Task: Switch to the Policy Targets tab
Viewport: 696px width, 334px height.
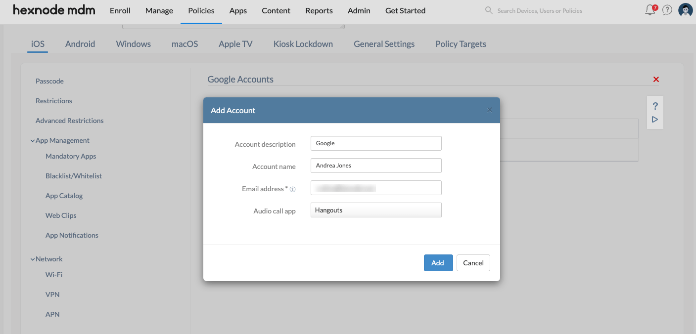Action: coord(460,43)
